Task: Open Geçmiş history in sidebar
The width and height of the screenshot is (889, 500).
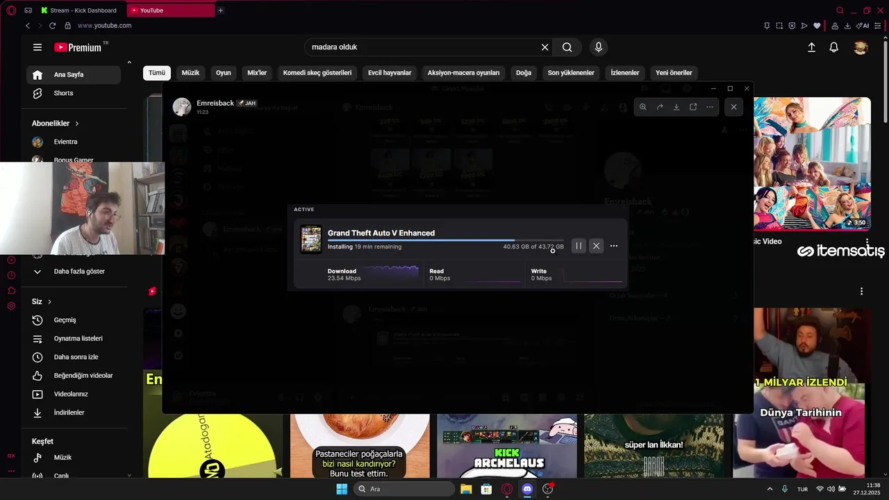Action: point(74,320)
